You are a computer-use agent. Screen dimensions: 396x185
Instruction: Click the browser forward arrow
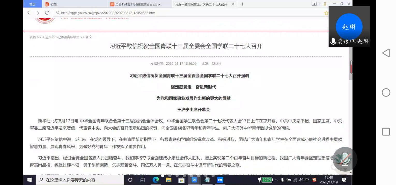click(x=38, y=13)
